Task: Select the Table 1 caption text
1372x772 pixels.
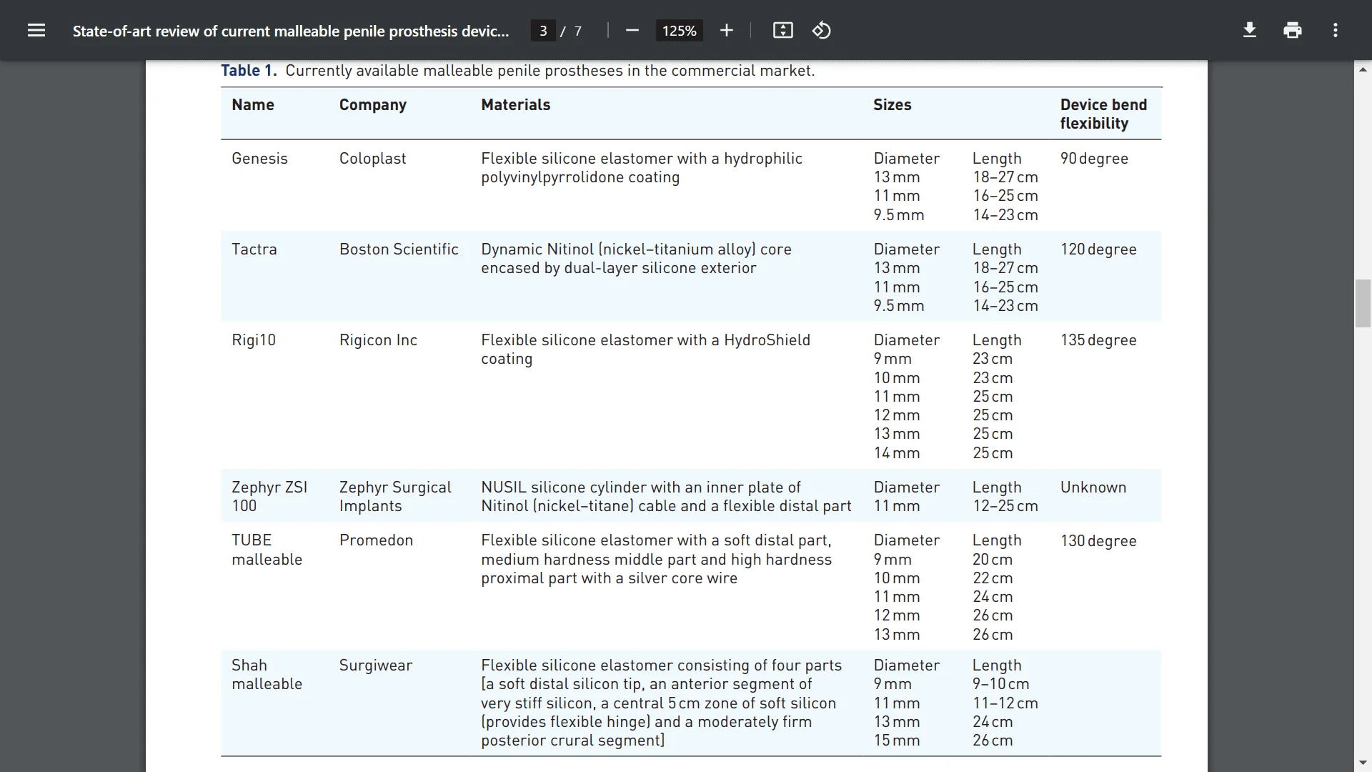Action: 517,71
